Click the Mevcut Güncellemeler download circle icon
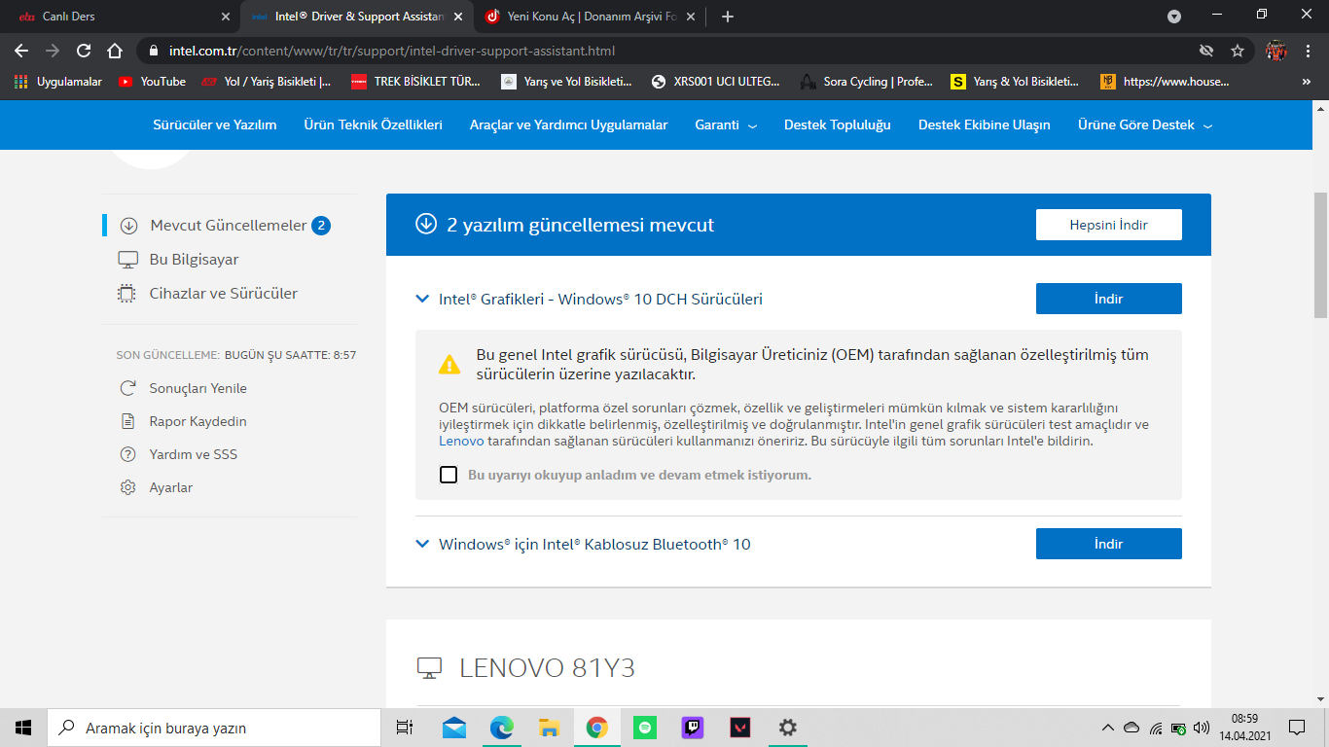This screenshot has height=747, width=1329. (x=128, y=226)
